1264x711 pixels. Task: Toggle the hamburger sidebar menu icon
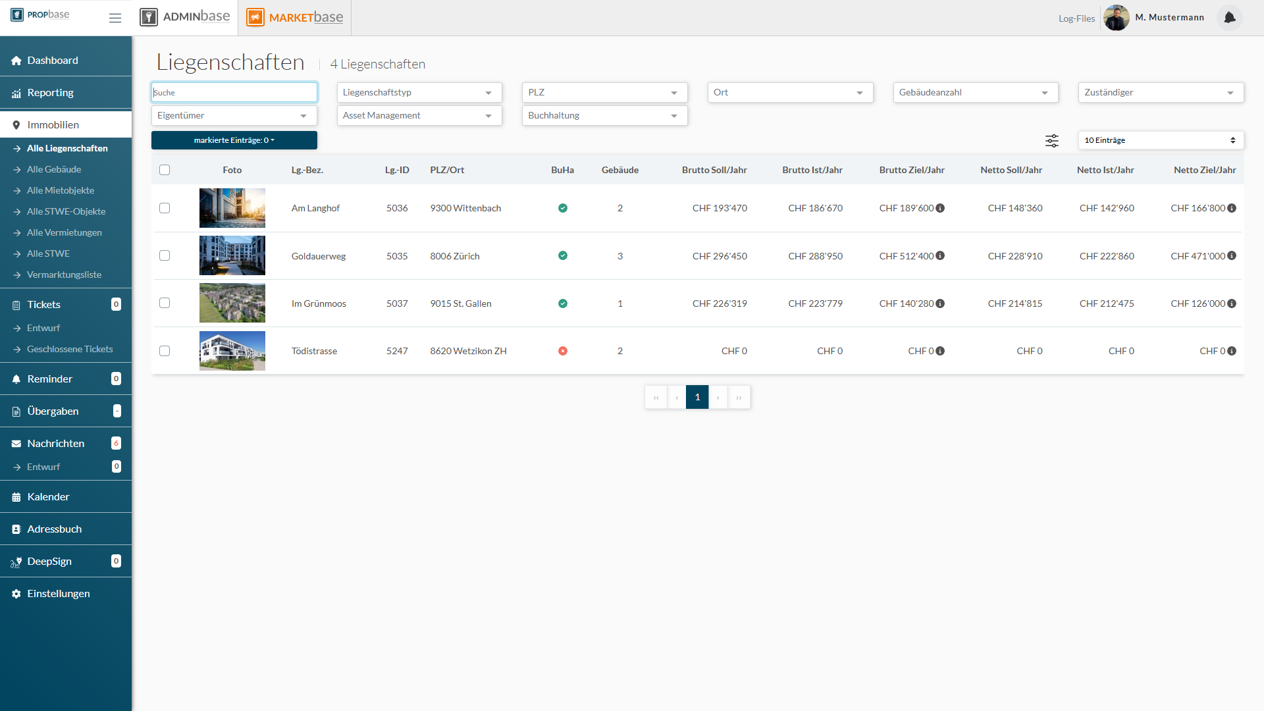[115, 18]
